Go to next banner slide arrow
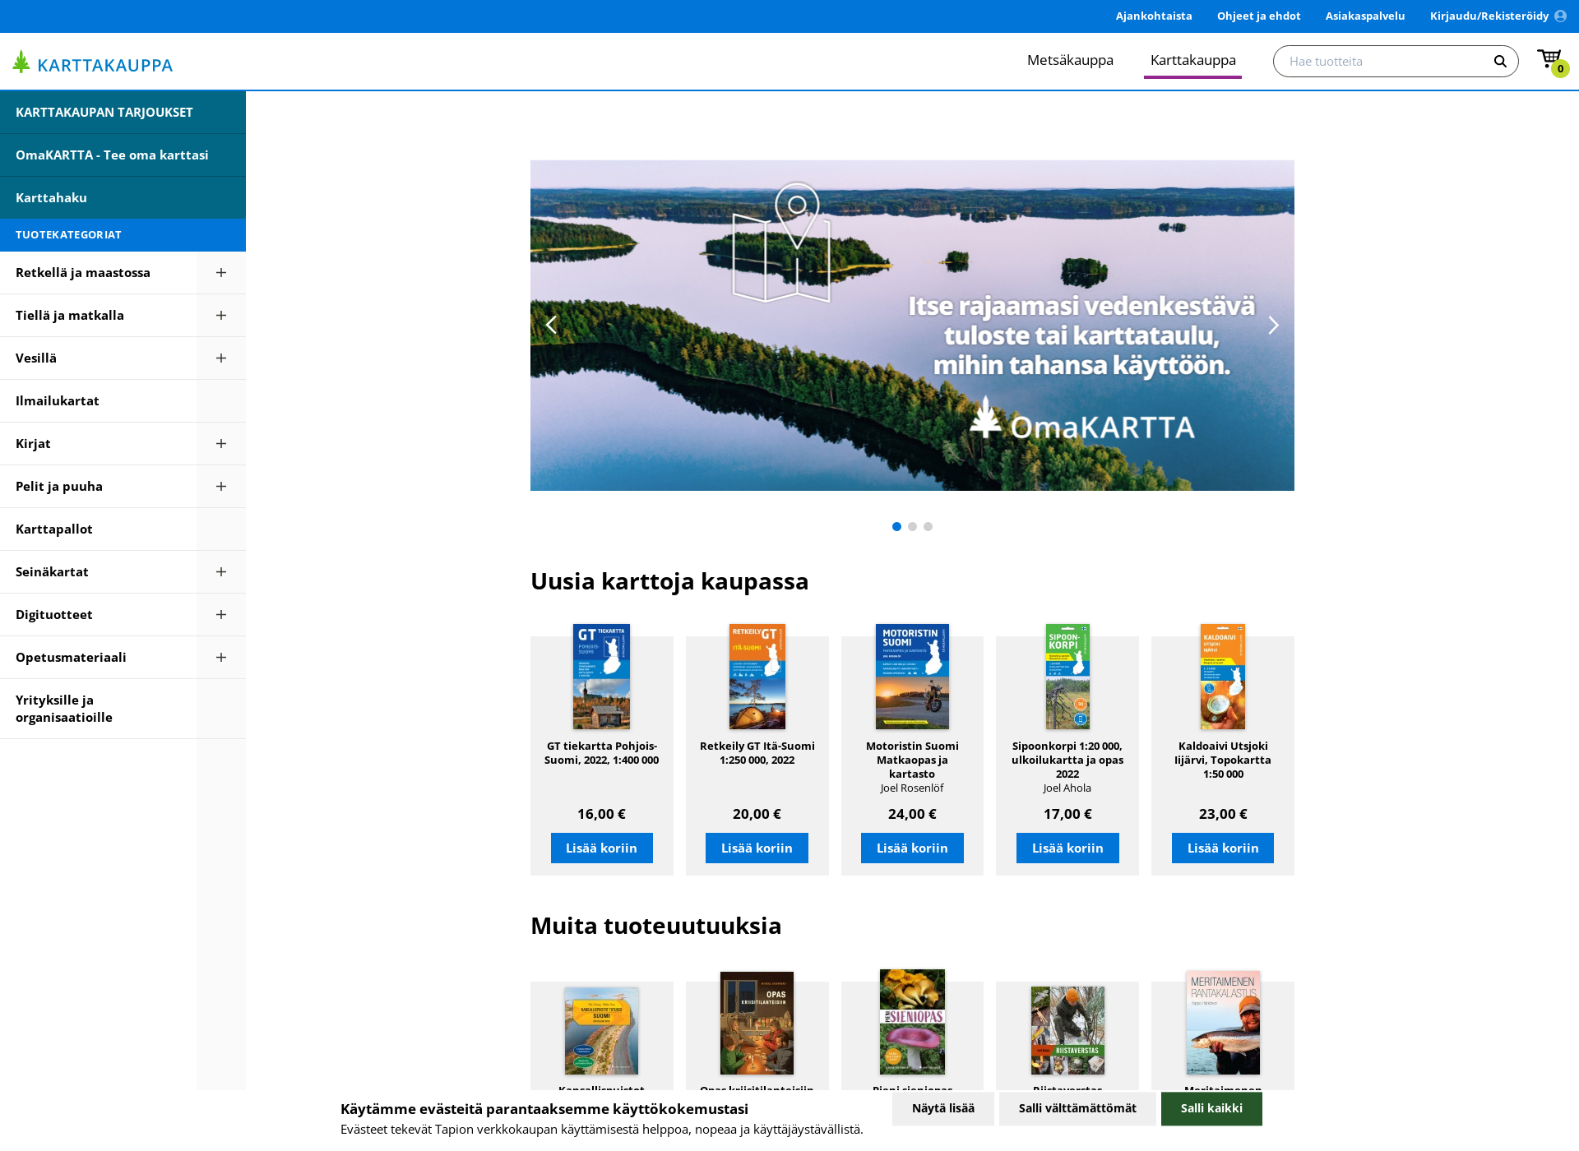 point(1273,325)
